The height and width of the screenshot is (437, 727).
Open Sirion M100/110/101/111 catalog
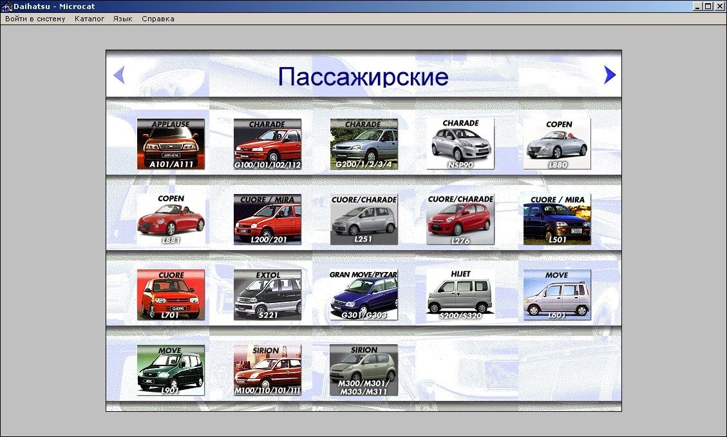click(x=267, y=370)
